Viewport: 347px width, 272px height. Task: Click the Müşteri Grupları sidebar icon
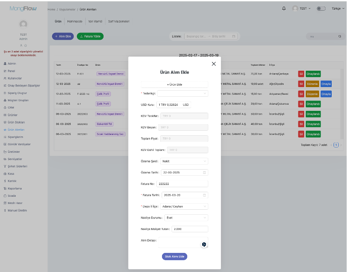point(5,100)
